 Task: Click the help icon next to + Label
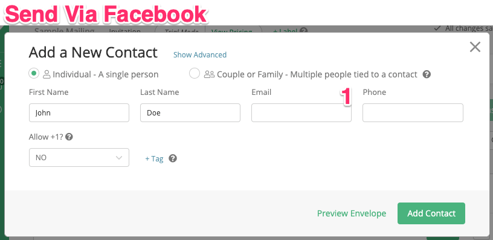[303, 31]
